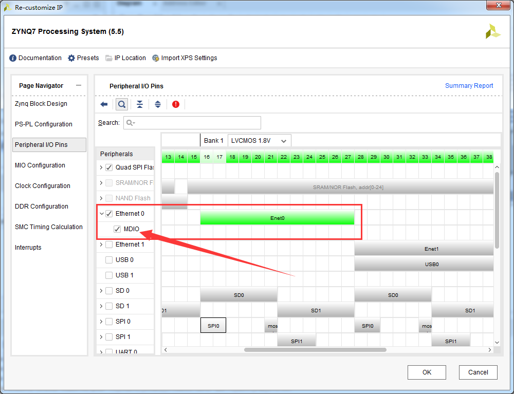Viewport: 514px width, 394px height.
Task: Enable the SD 1 checkbox
Action: pos(109,306)
